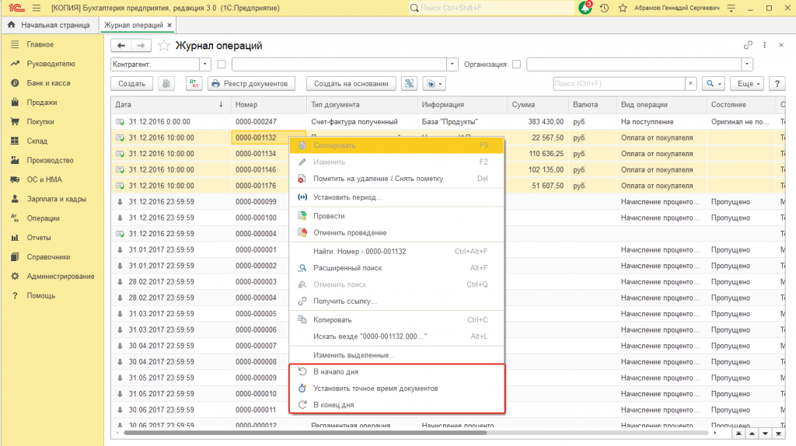Enable the Контрагент filter checkbox
The width and height of the screenshot is (796, 446).
222,64
